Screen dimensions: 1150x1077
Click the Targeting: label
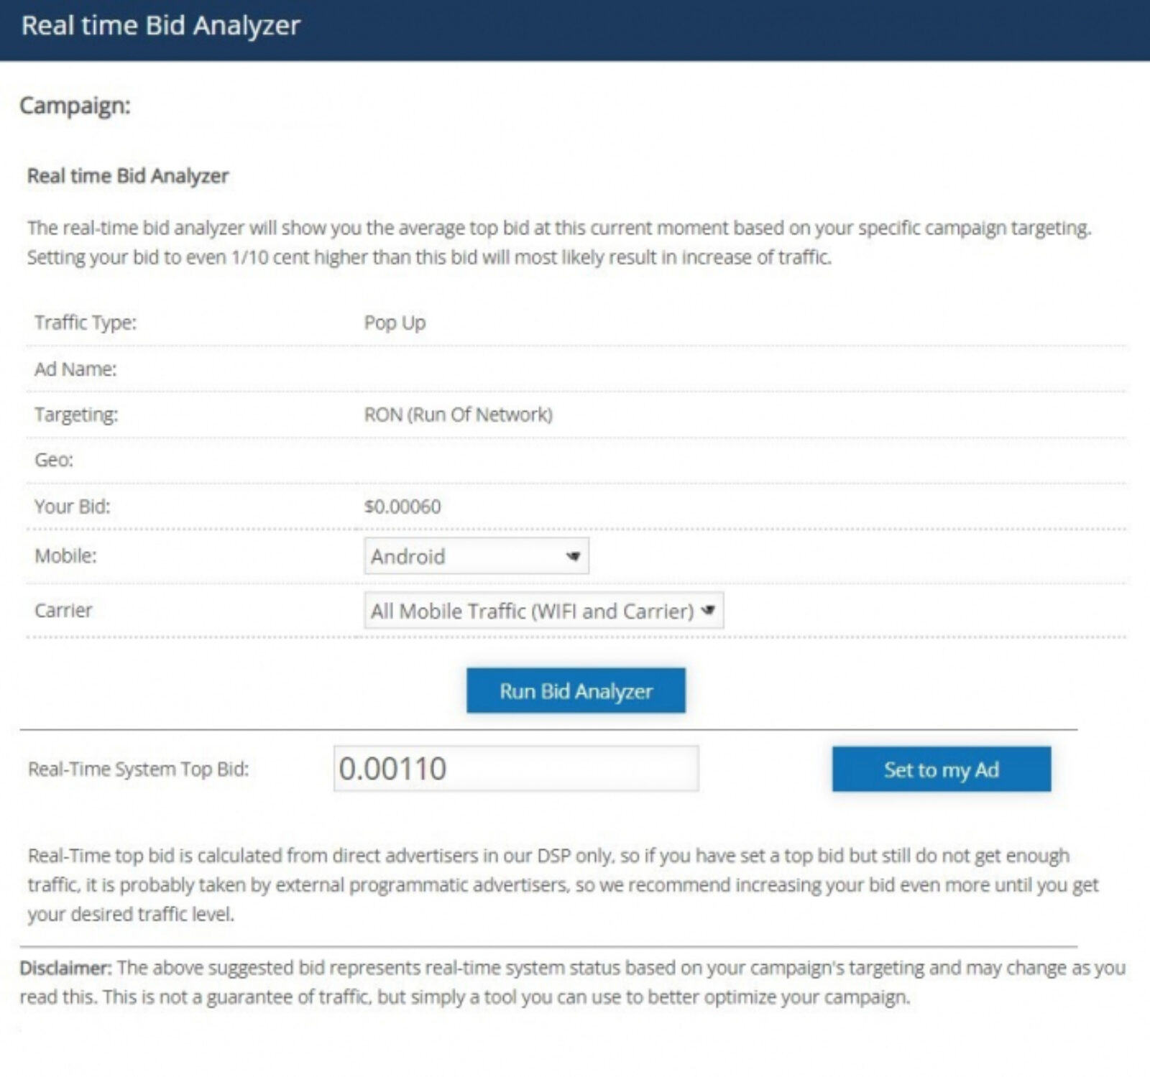coord(76,415)
